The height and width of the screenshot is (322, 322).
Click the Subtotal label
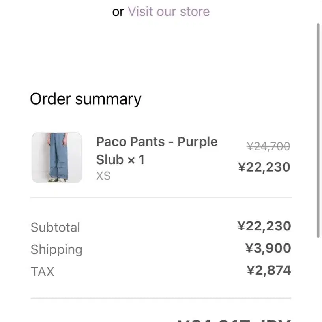[55, 227]
